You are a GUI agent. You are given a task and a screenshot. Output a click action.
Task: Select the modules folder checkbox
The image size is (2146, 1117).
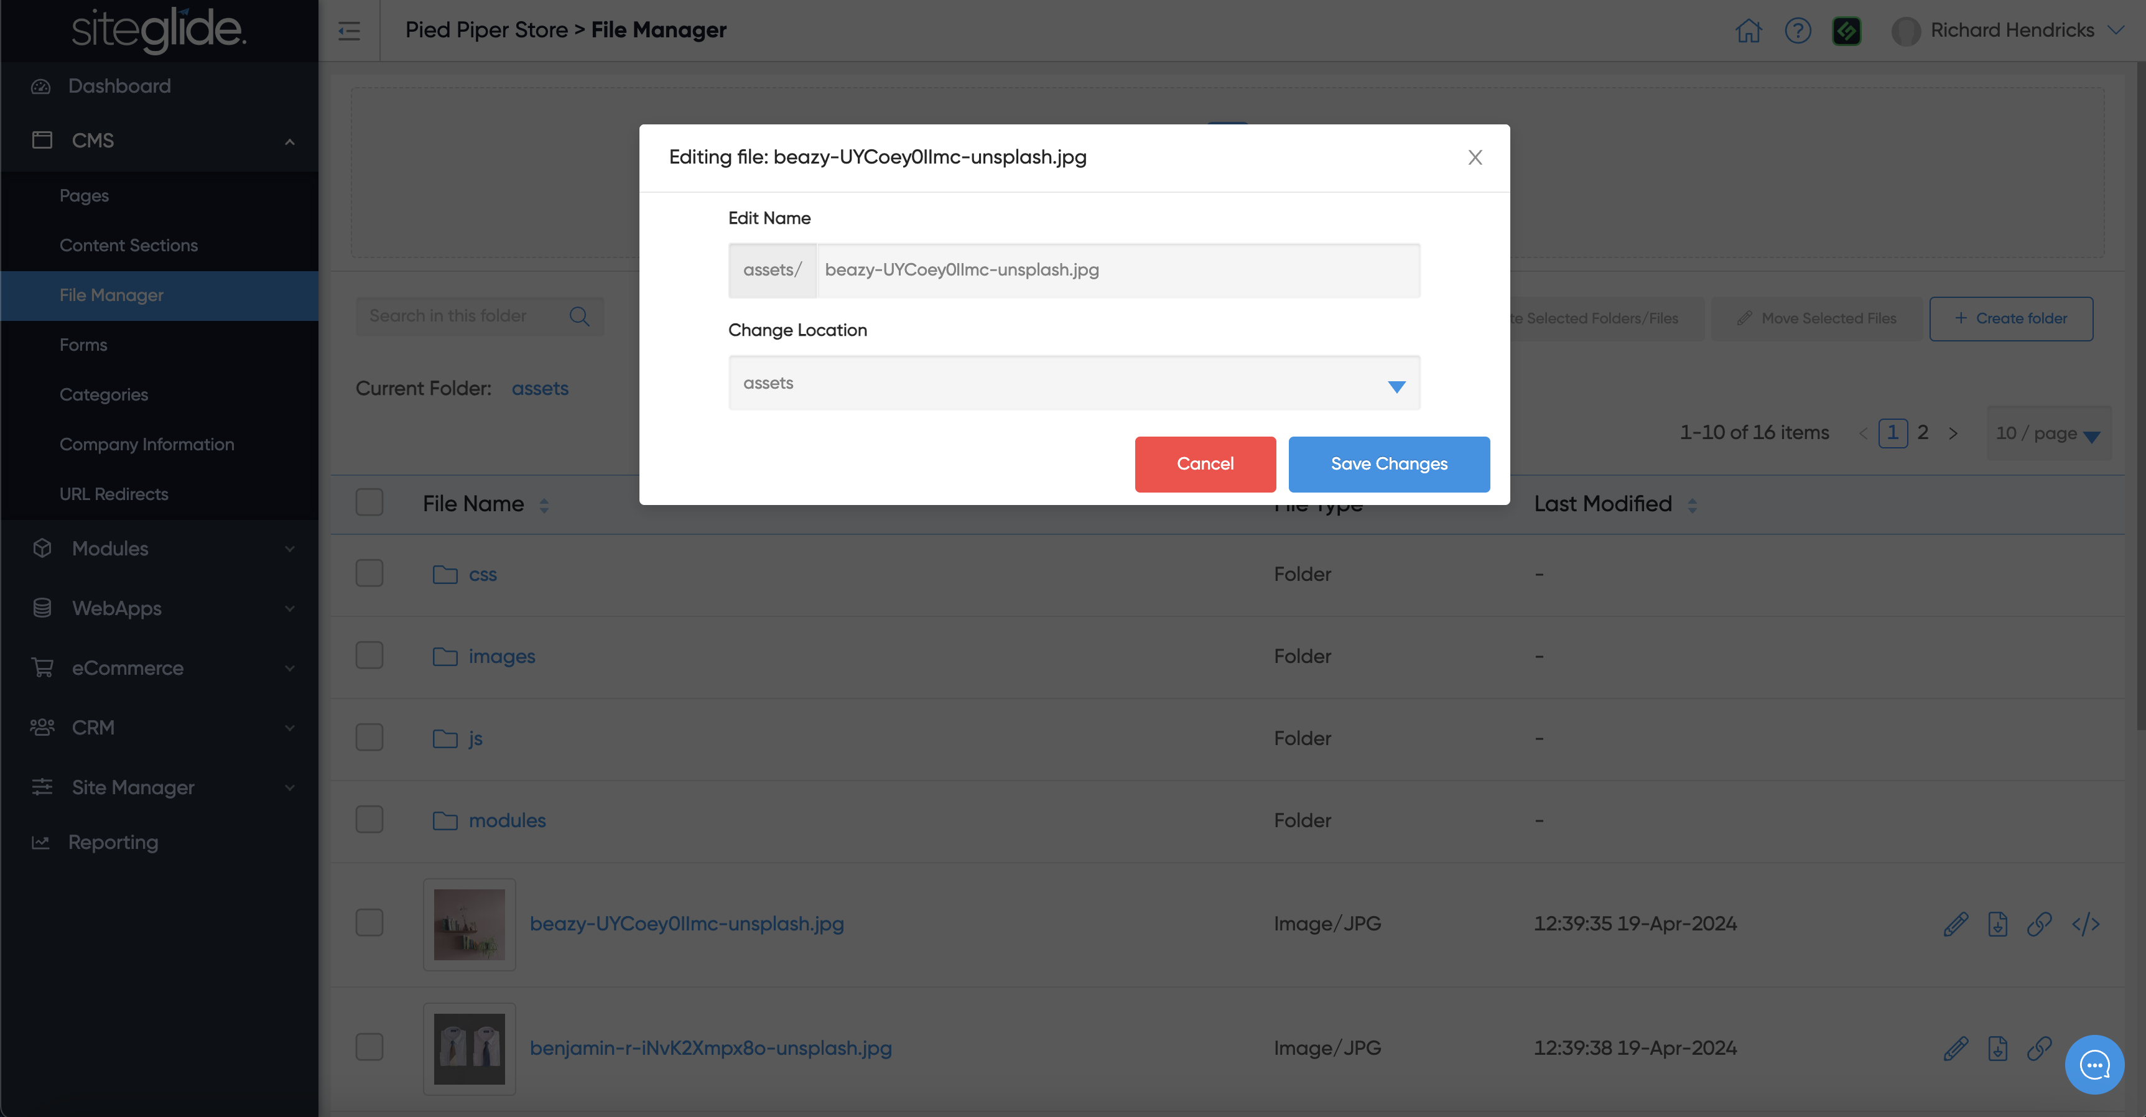click(x=369, y=820)
